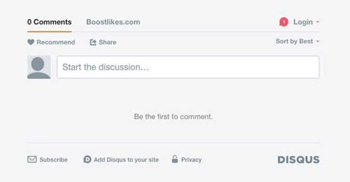
Task: Click the envelope Subscribe icon
Action: coord(32,159)
